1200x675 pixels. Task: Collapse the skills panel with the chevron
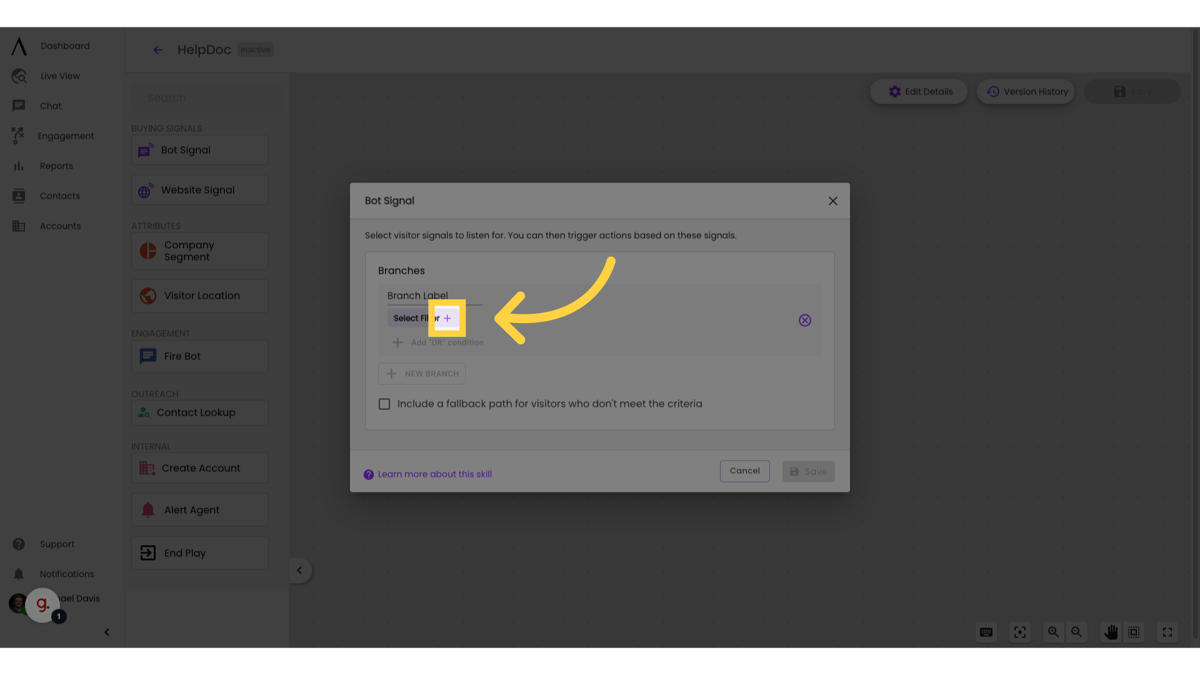(300, 570)
